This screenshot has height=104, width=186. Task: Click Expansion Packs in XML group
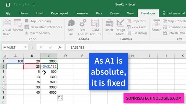click(174, 27)
